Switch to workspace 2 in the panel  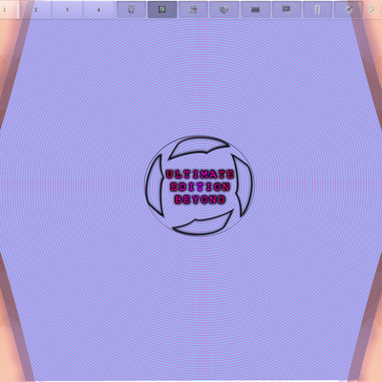tap(35, 10)
